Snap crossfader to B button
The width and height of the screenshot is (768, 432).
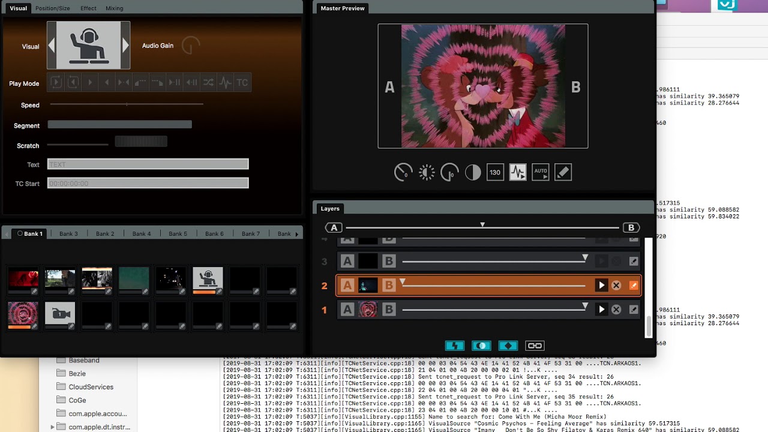(631, 228)
